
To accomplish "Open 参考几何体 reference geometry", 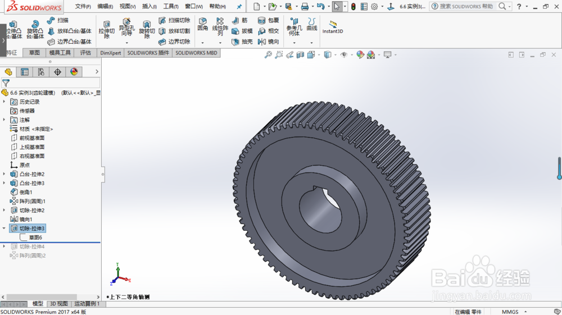I will point(294,26).
